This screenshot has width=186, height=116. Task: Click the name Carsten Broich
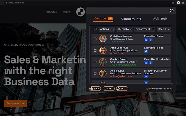(x=119, y=59)
